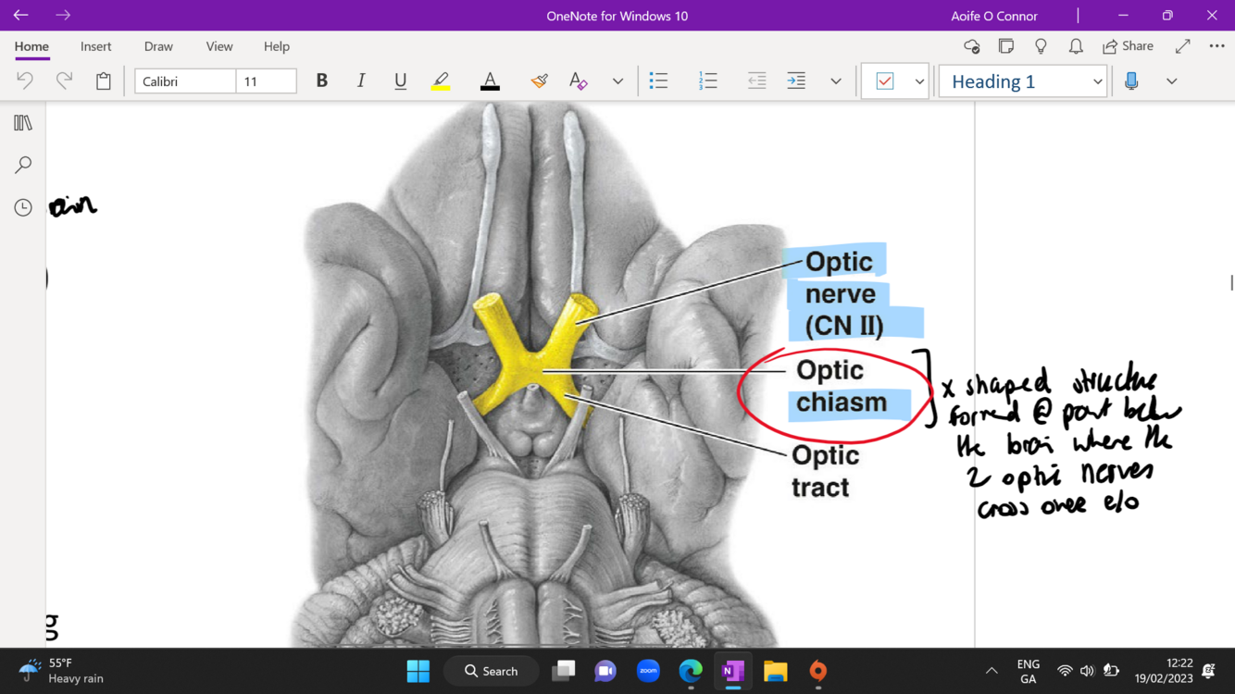Open the clipboard paste button
This screenshot has width=1235, height=694.
pos(104,81)
